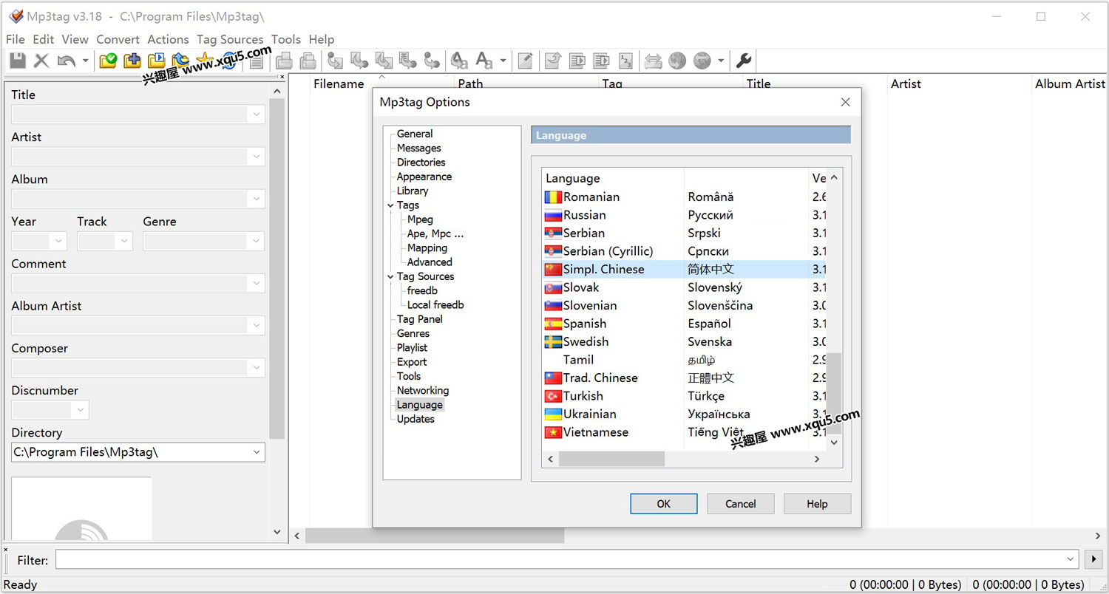Open the Title field dropdown
This screenshot has height=594, width=1109.
257,115
